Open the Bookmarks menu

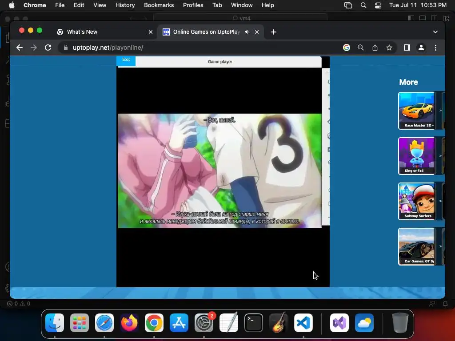(159, 5)
